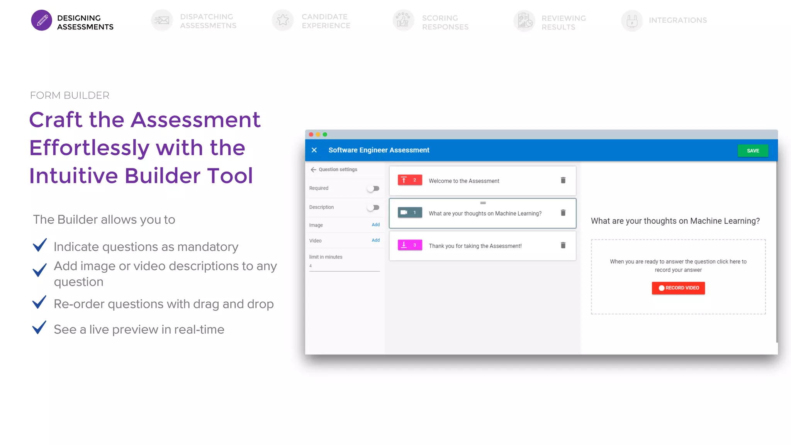Click the Candidate Experience star icon
Screen dimensions: 791x445
pos(283,20)
